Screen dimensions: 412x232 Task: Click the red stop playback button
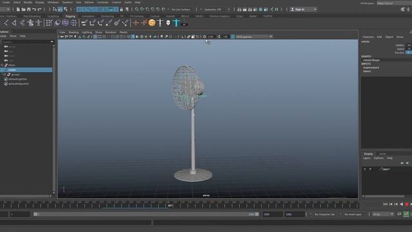[407, 204]
